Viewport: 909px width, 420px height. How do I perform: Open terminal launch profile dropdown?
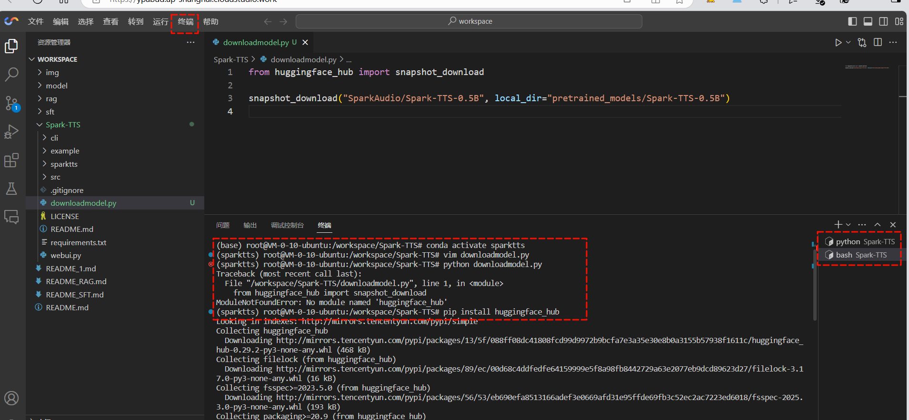[848, 224]
